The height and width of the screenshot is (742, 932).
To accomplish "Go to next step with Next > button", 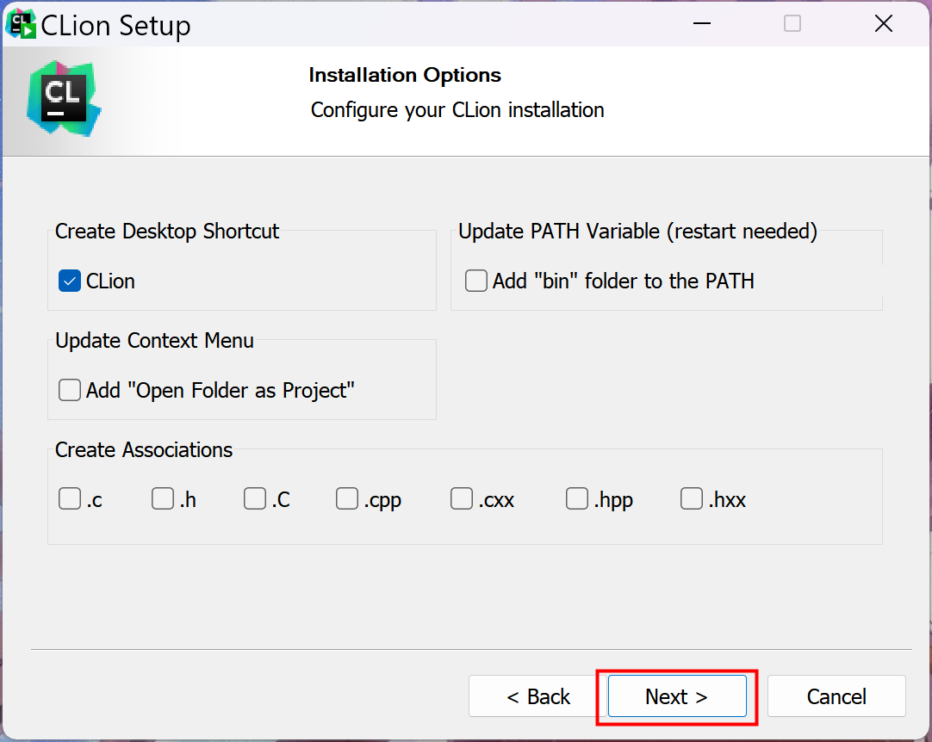I will pyautogui.click(x=677, y=696).
